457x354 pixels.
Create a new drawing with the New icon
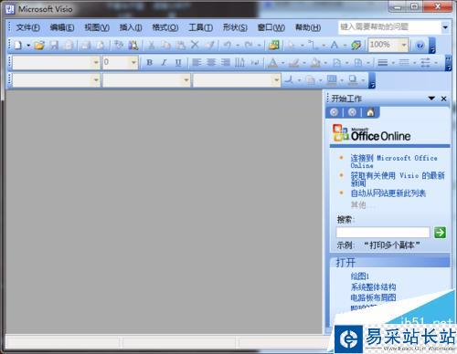click(18, 46)
